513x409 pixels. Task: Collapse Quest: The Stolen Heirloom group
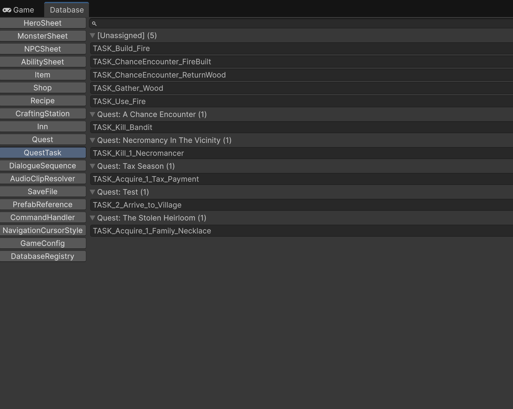point(92,218)
